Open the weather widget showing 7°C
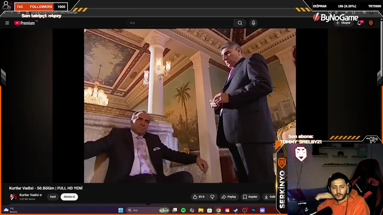383x215 pixels. pyautogui.click(x=10, y=210)
